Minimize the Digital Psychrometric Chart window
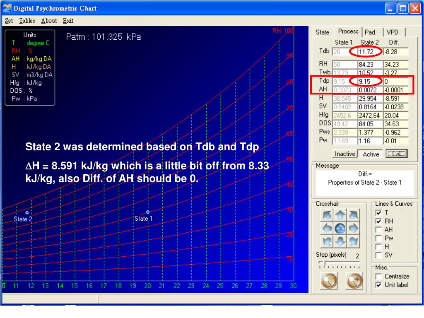424x318 pixels. [390, 9]
